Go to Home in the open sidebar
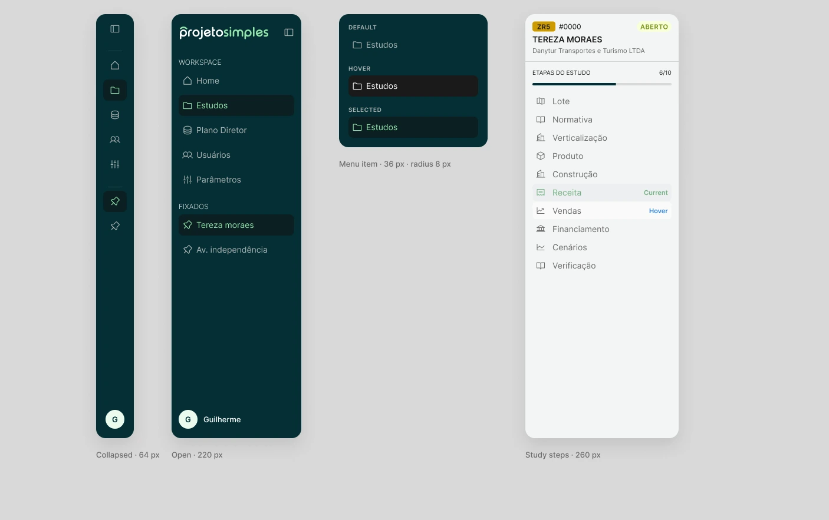This screenshot has height=520, width=829. tap(236, 81)
